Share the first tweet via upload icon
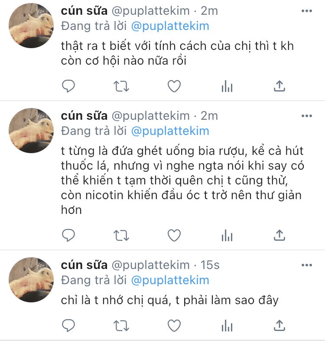The image size is (325, 341). [279, 86]
